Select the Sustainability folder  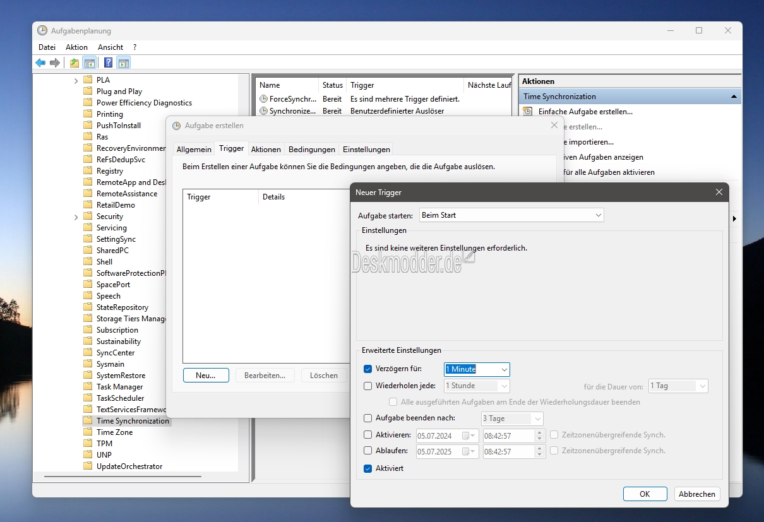119,341
